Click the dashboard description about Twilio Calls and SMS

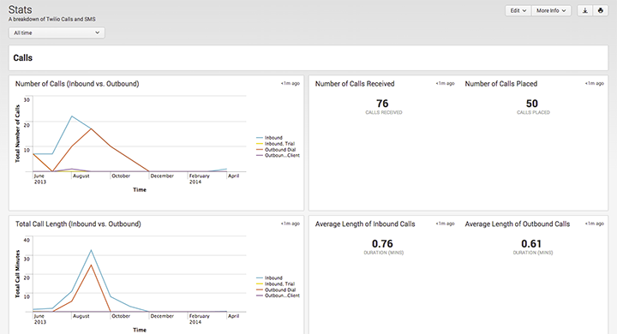tap(52, 19)
